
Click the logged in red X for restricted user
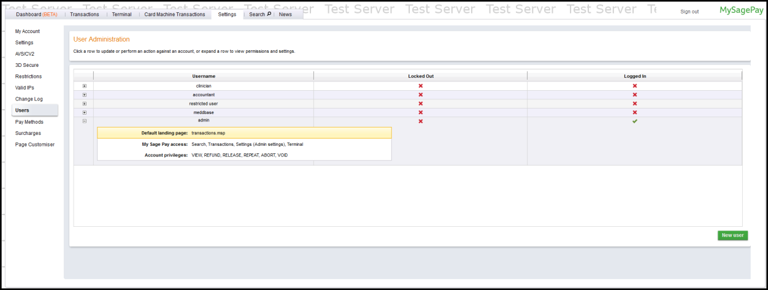click(635, 104)
